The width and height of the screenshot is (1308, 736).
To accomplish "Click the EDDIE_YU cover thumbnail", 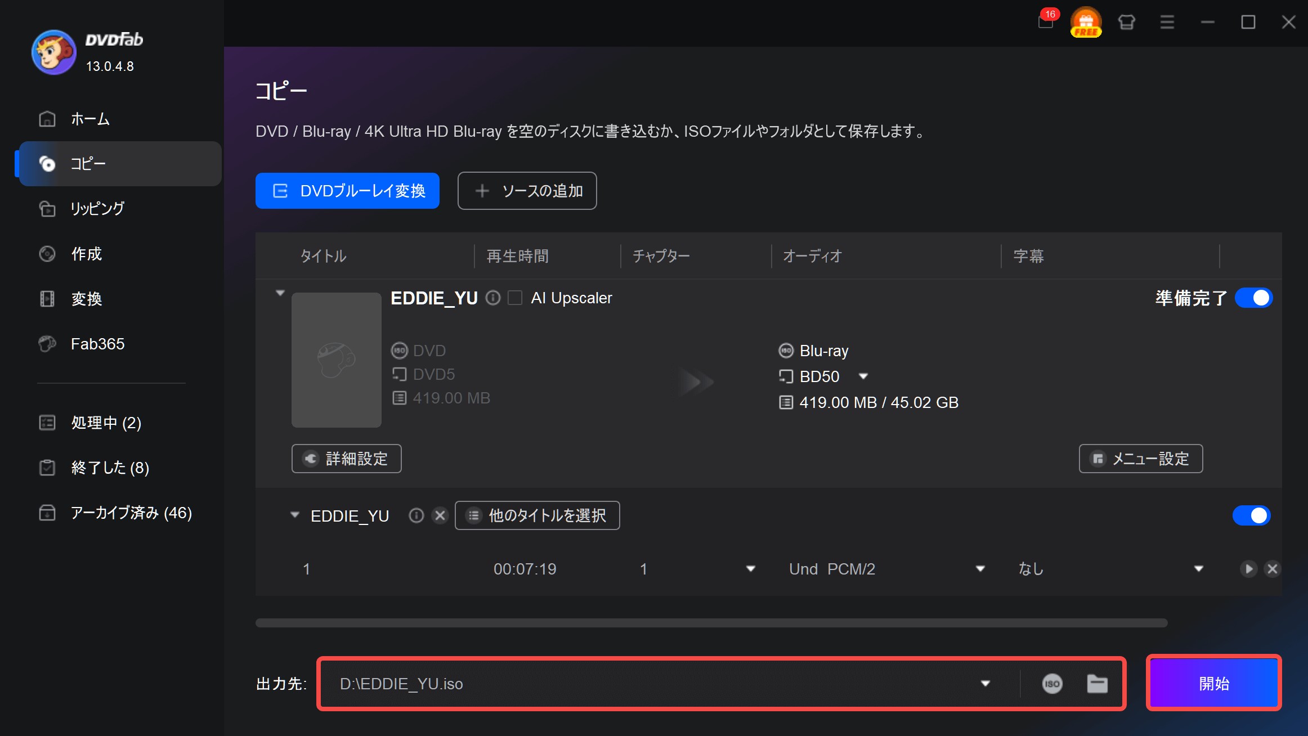I will point(337,360).
